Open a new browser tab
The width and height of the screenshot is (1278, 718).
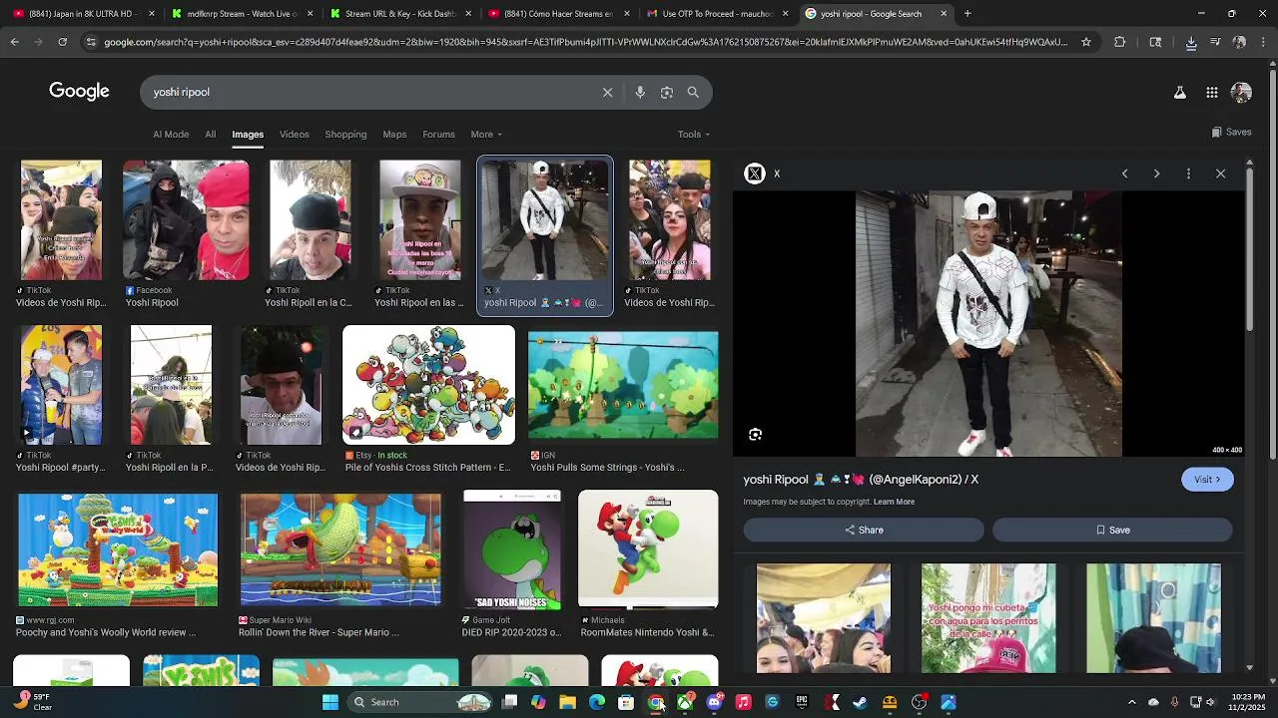pyautogui.click(x=966, y=14)
